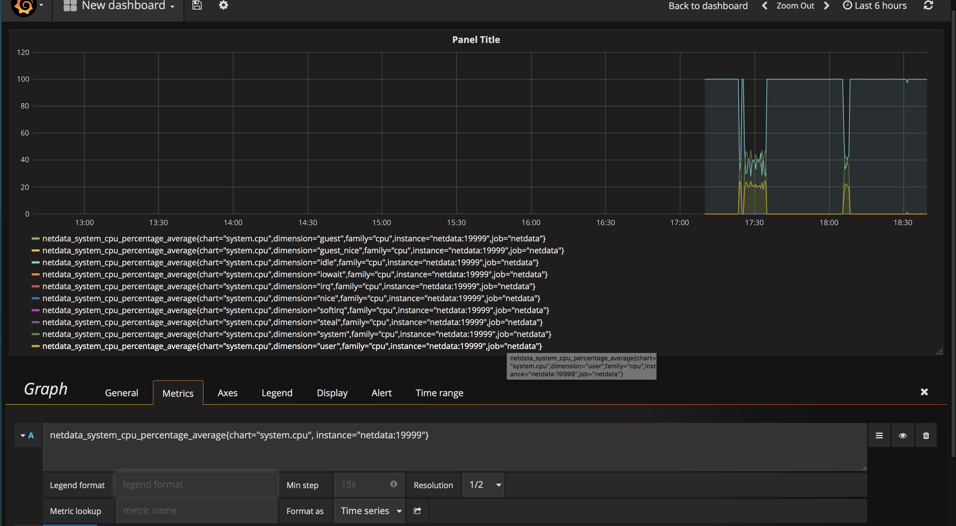
Task: Delete query A with trash icon
Action: [x=926, y=435]
